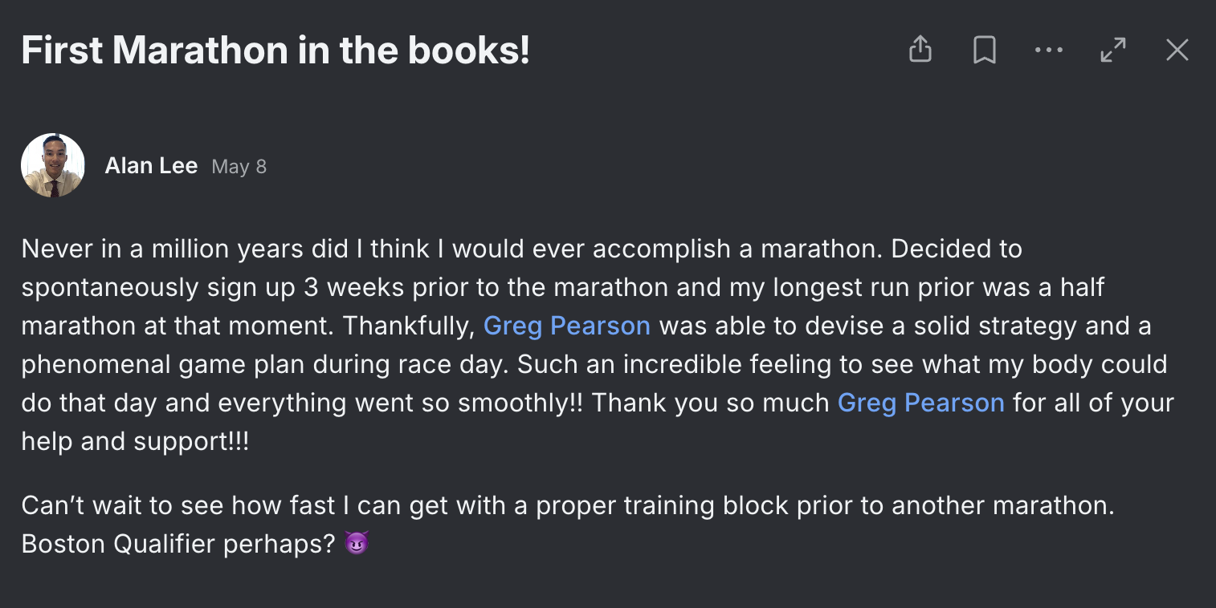This screenshot has height=608, width=1216.
Task: Open Greg Pearson mention after "Thank you so much"
Action: click(920, 403)
